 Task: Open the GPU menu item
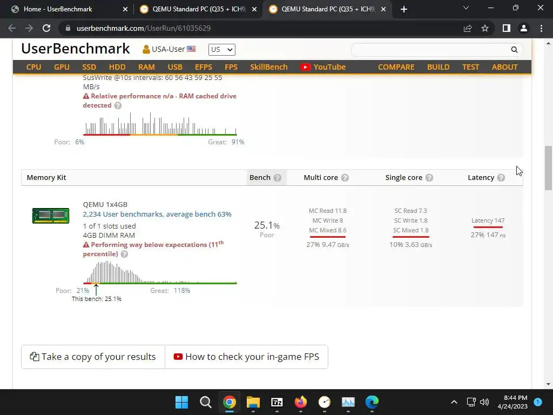62,67
